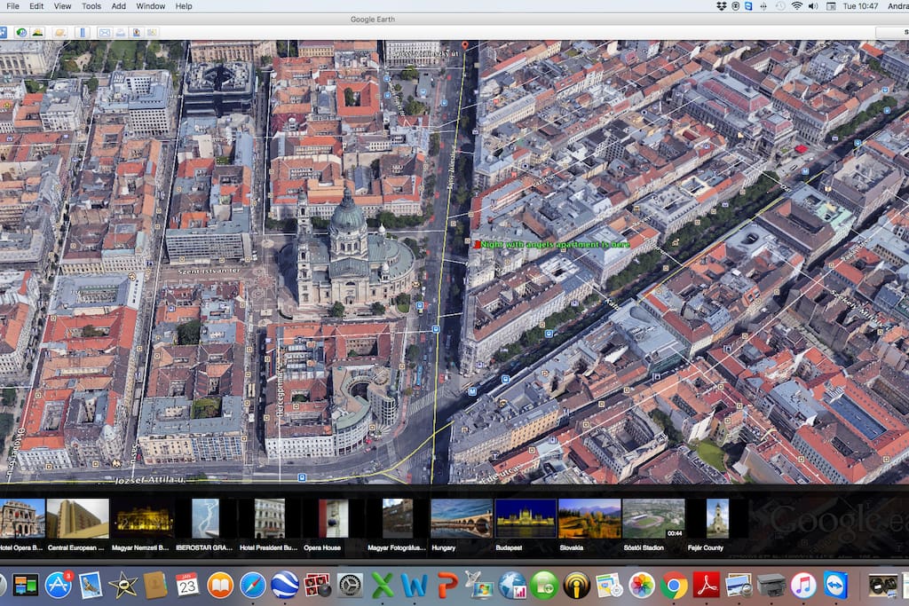Open the View menu

pos(62,6)
